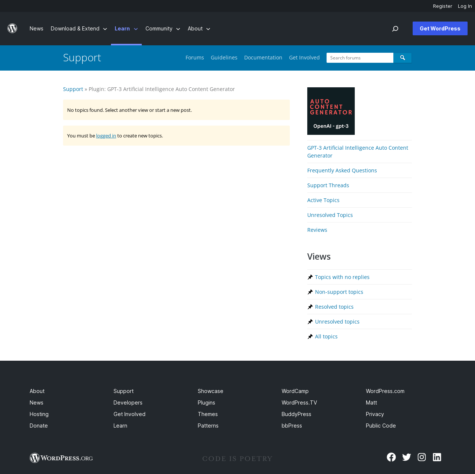Image resolution: width=475 pixels, height=474 pixels.
Task: Open bbPress link in footer
Action: click(x=292, y=426)
